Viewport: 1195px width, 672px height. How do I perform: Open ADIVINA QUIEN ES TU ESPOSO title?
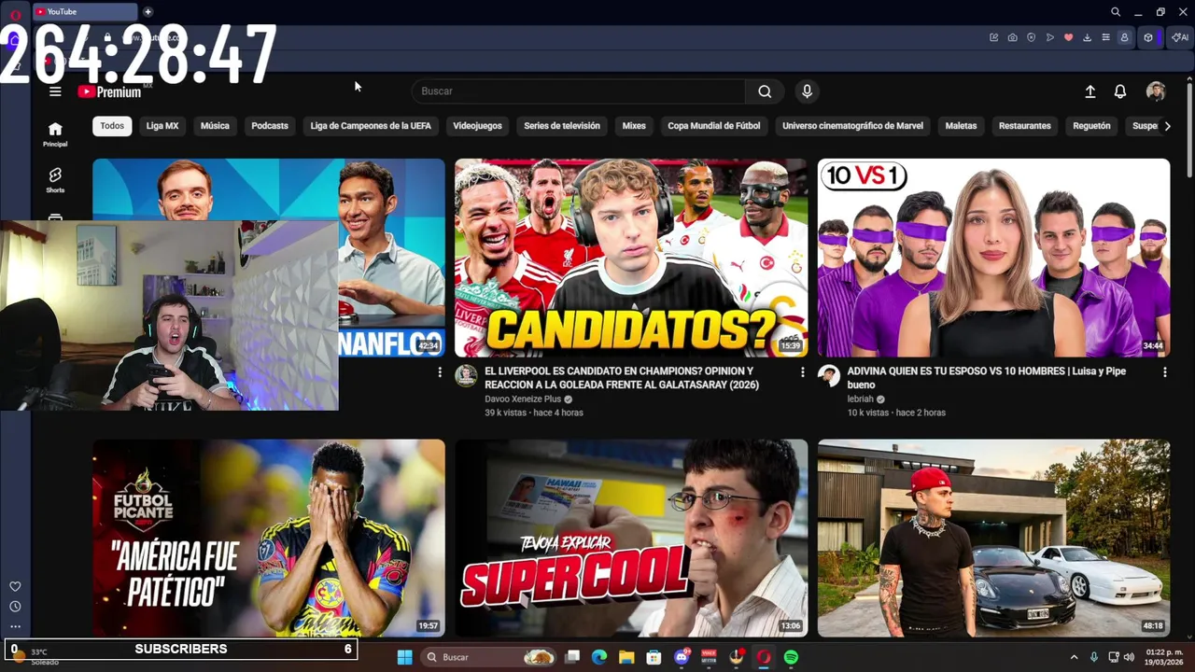(986, 378)
